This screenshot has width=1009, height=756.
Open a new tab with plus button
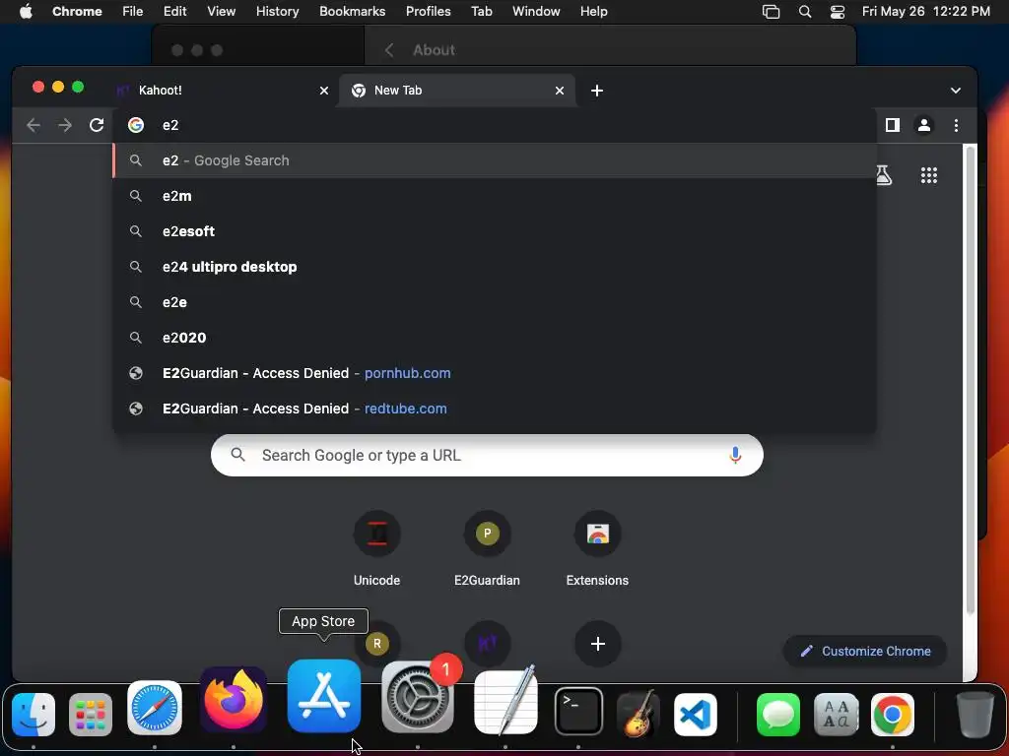597,91
